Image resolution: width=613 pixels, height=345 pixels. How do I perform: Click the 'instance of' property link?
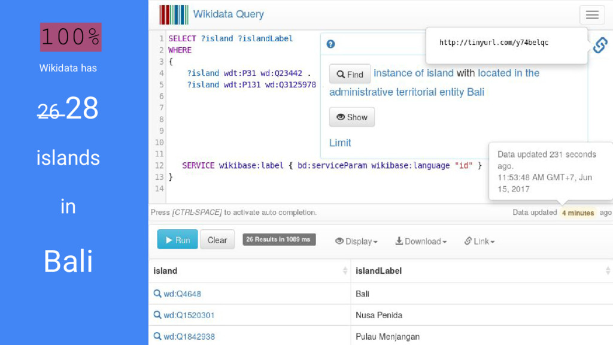(x=399, y=73)
